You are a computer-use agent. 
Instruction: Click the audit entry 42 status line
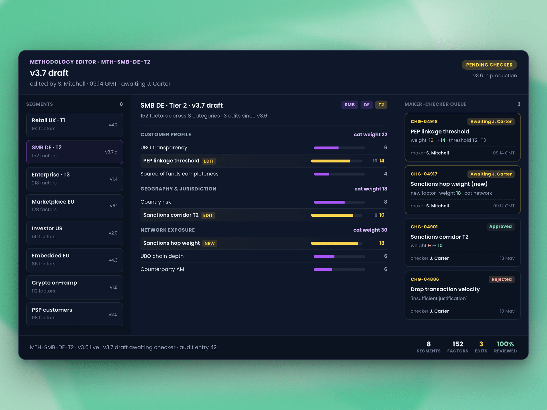tap(123, 347)
